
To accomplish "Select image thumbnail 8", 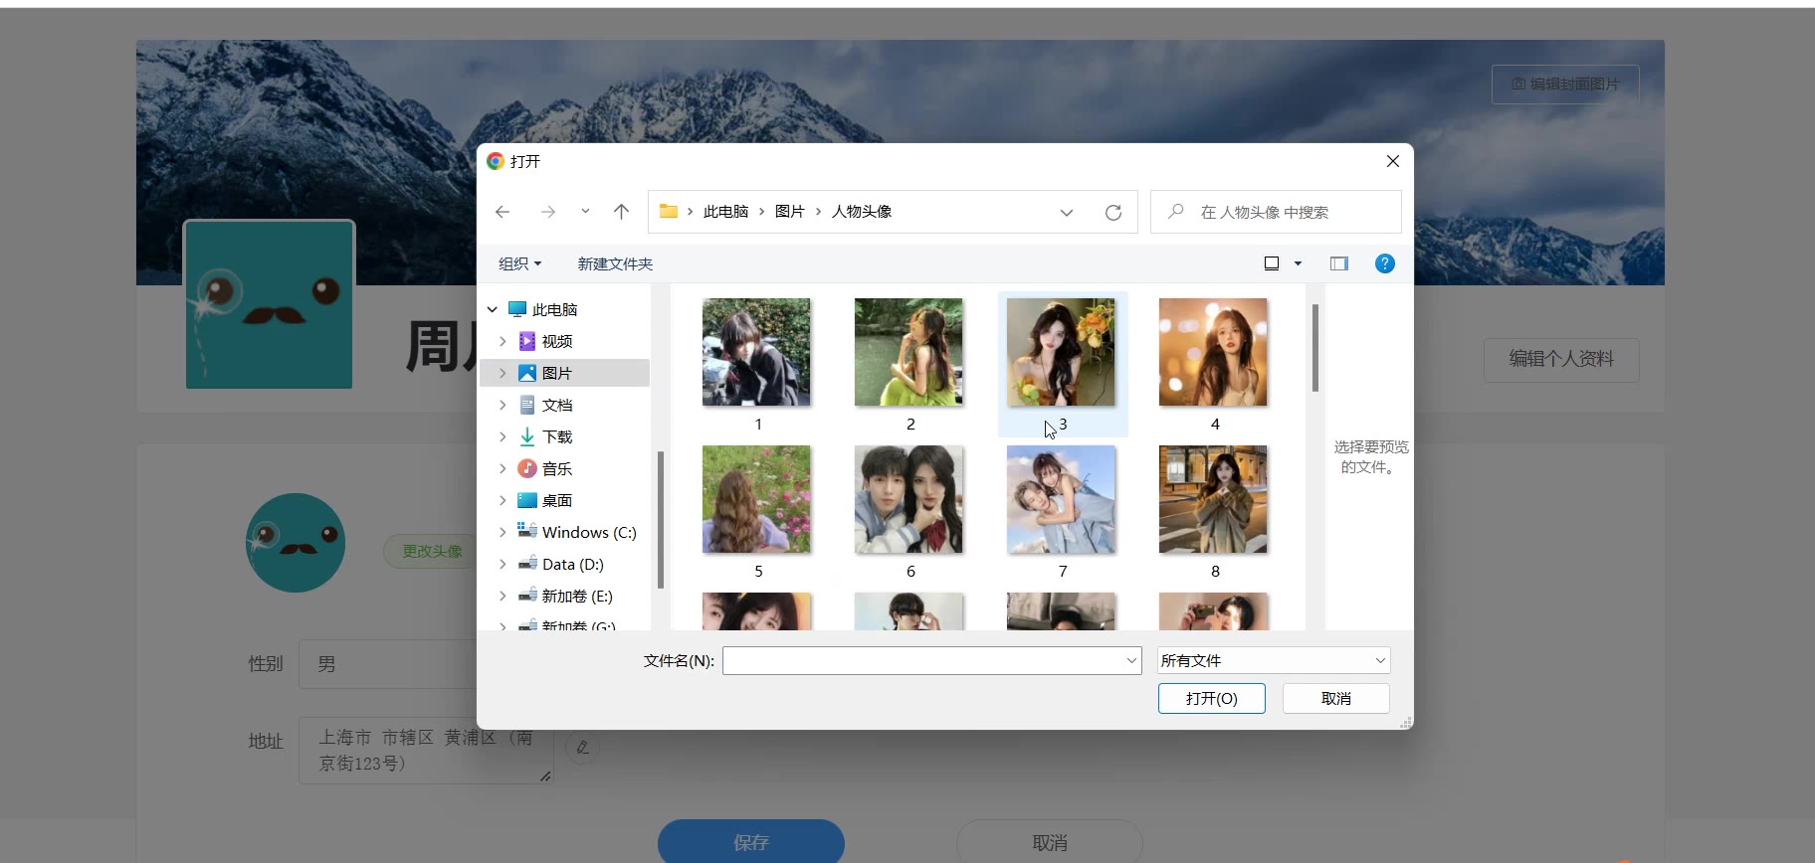I will coord(1213,499).
